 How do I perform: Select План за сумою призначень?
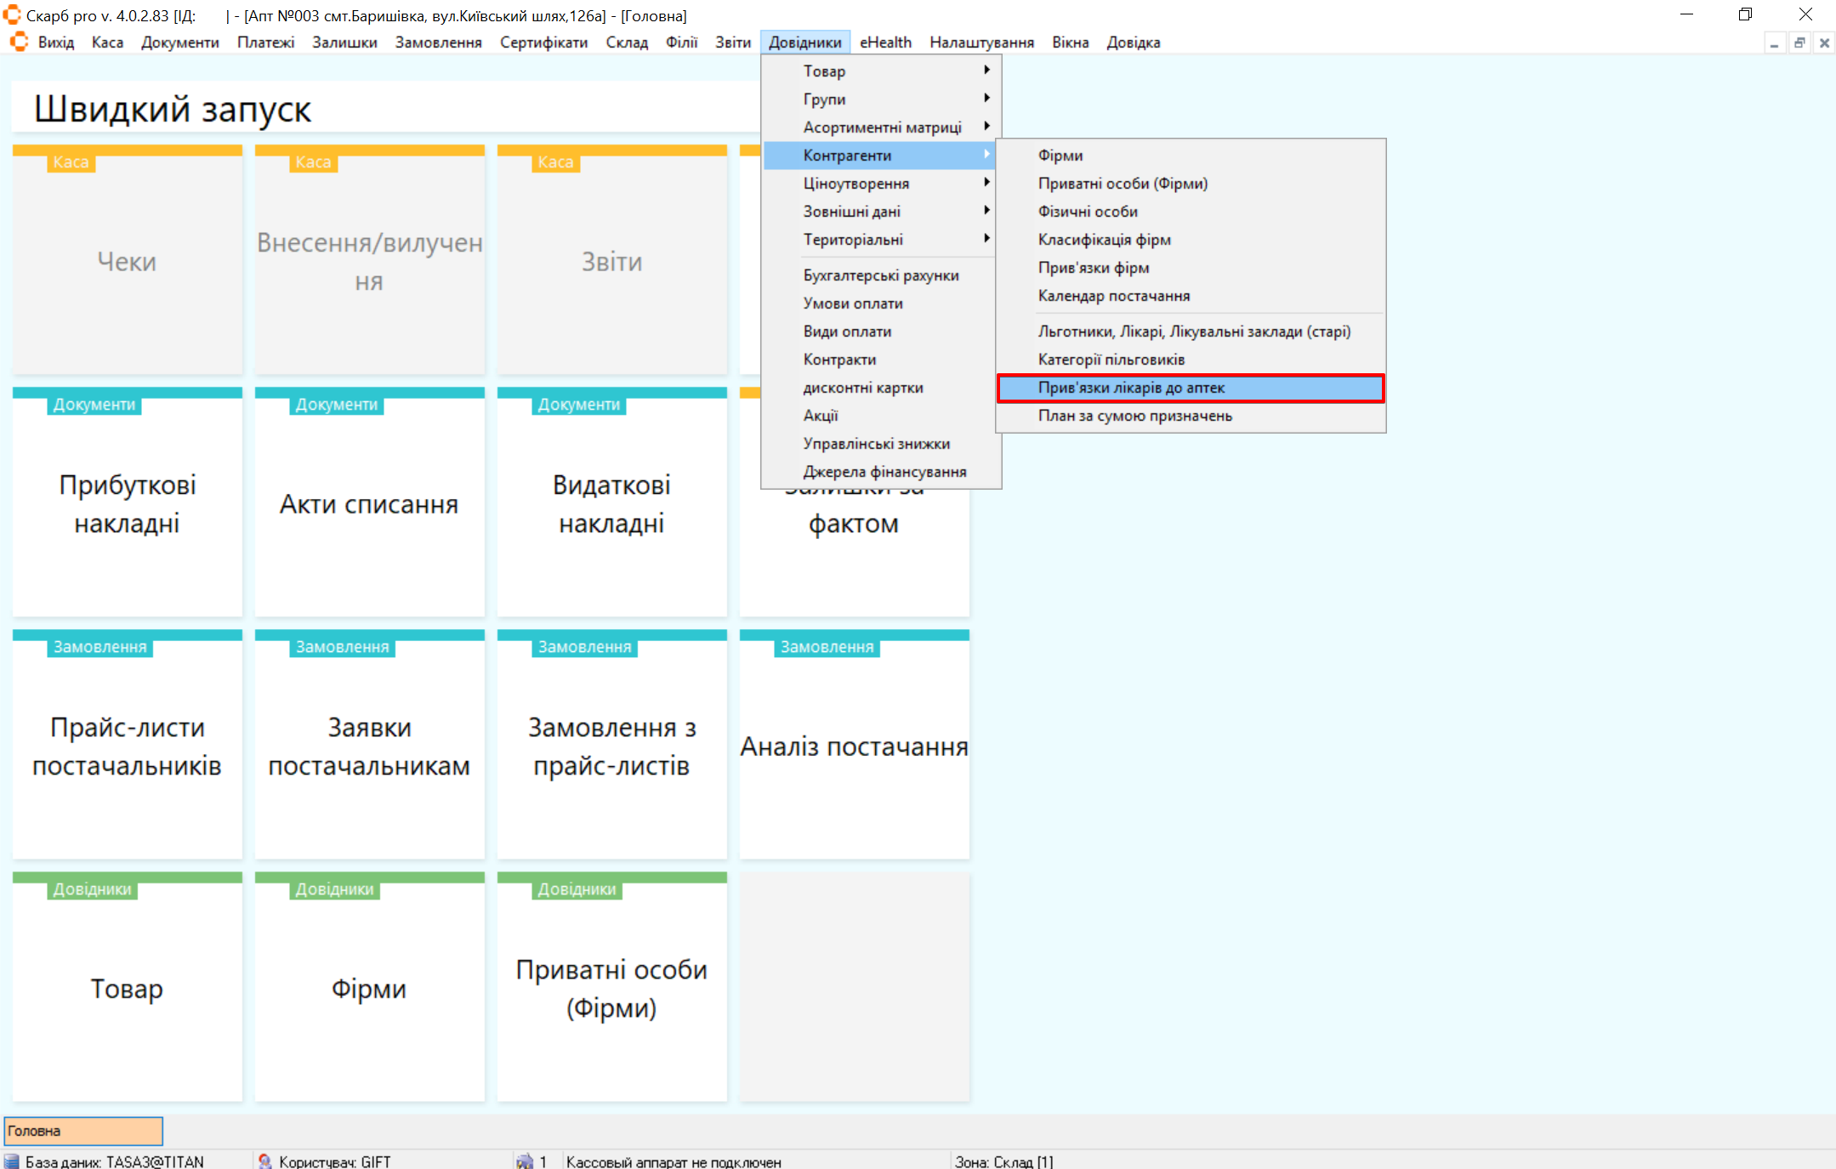[x=1134, y=416]
